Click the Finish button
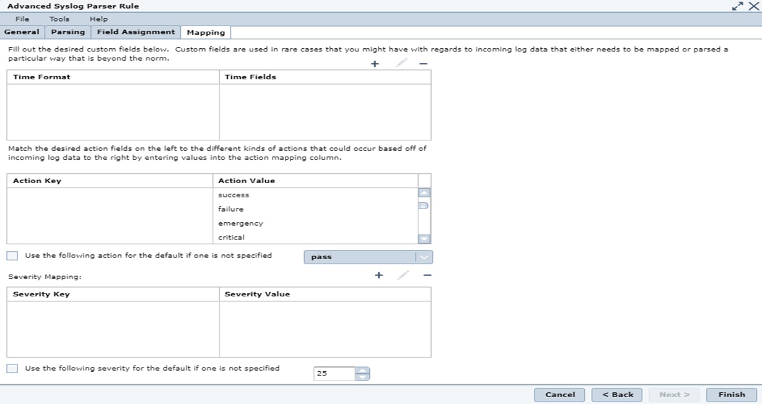The image size is (762, 404). (731, 395)
